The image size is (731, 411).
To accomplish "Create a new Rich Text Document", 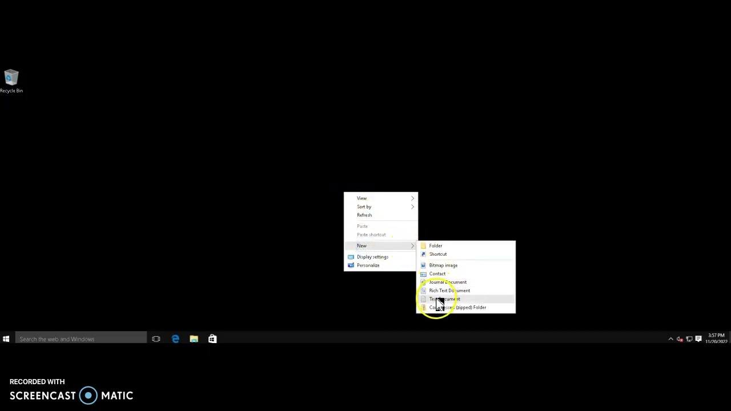I will click(466, 291).
